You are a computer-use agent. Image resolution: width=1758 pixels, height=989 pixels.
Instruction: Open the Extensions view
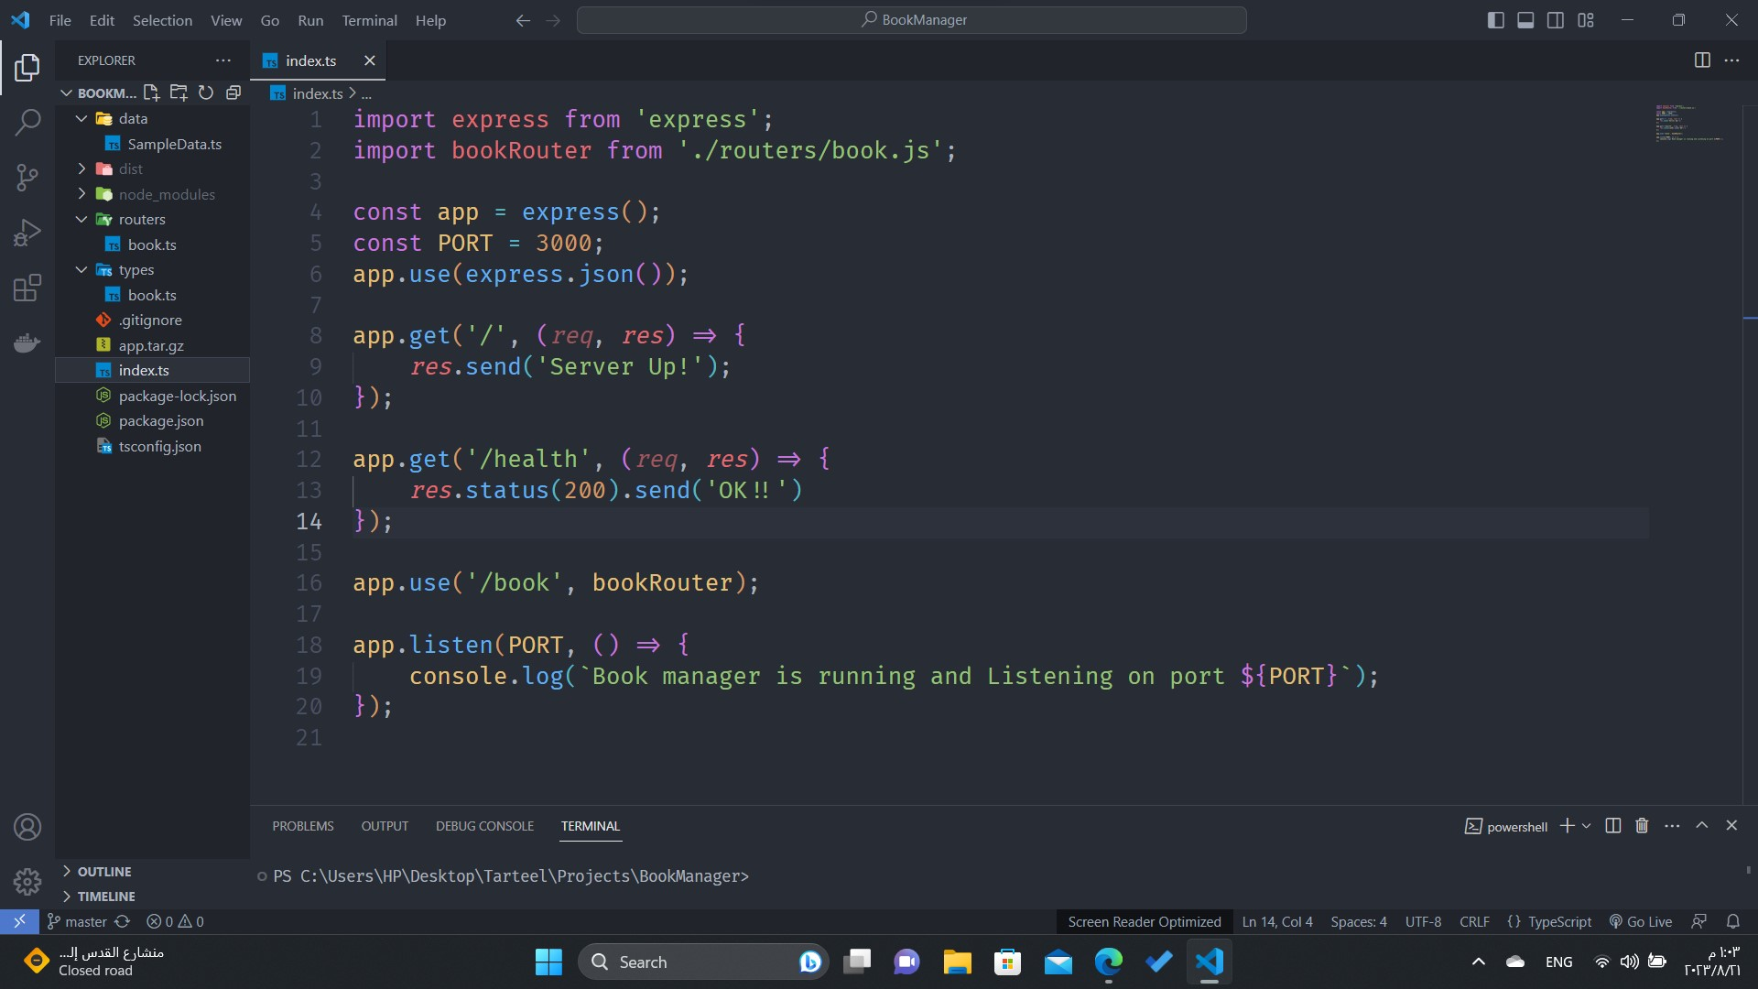click(x=27, y=288)
